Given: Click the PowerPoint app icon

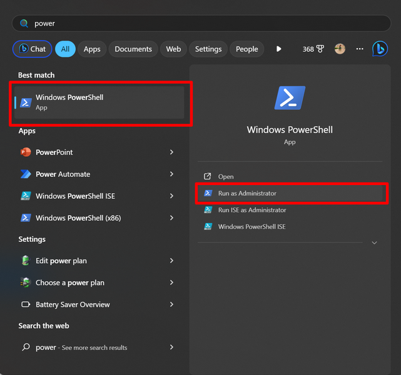Looking at the screenshot, I should pyautogui.click(x=26, y=152).
